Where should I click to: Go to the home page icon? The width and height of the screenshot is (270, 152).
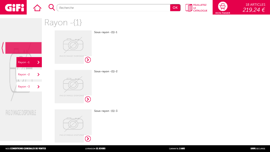pyautogui.click(x=37, y=7)
